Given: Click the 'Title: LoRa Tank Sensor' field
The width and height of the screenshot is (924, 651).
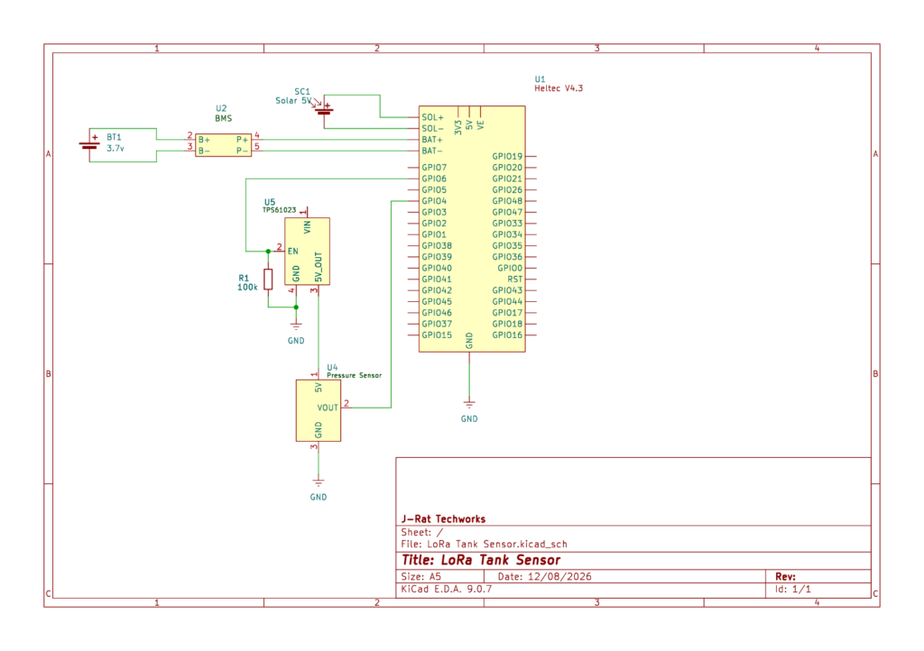Looking at the screenshot, I should pos(481,560).
